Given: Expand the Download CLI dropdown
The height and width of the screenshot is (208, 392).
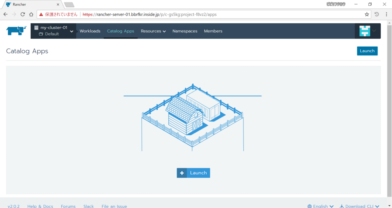Looking at the screenshot, I should 359,206.
